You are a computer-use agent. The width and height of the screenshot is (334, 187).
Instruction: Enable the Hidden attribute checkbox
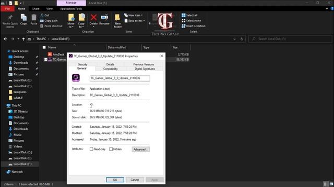tap(111, 149)
